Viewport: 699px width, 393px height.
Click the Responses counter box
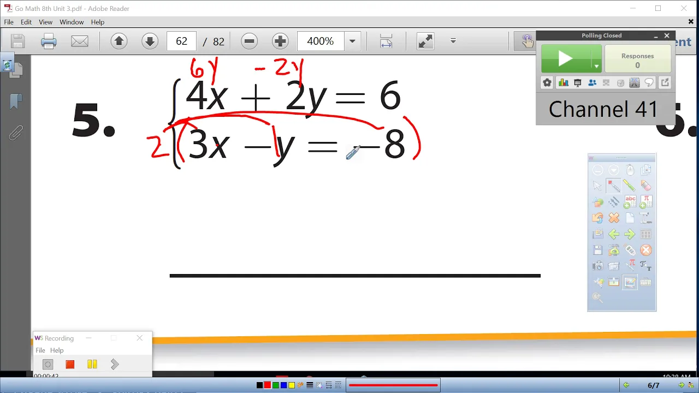click(637, 58)
